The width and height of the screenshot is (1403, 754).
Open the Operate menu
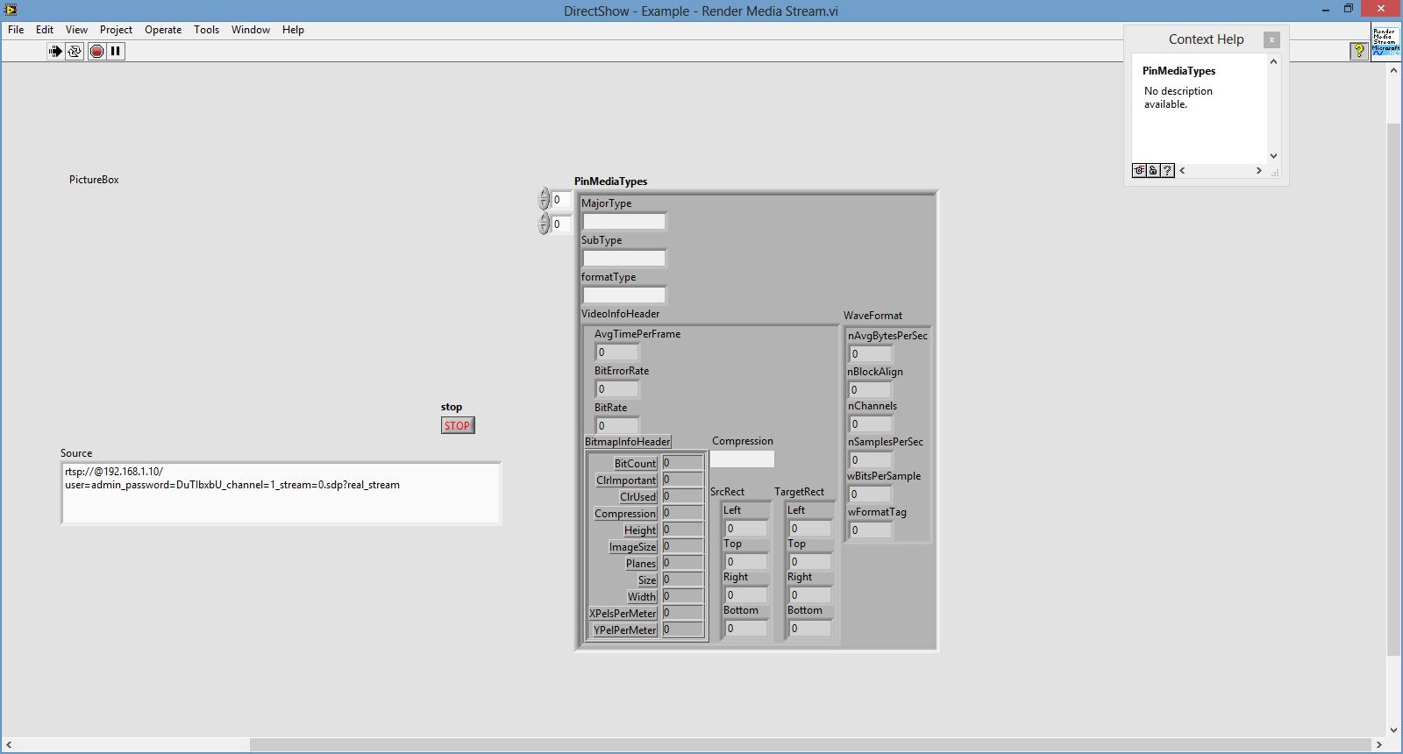[x=163, y=30]
